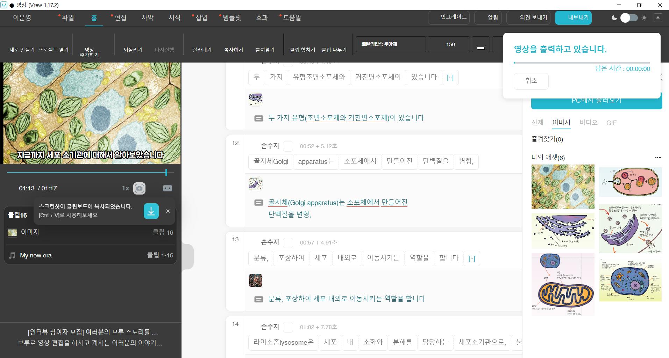Image resolution: width=669 pixels, height=358 pixels.
Task: Click the image thumbnail above the 두 가지 유형 subtitle
Action: (x=256, y=100)
